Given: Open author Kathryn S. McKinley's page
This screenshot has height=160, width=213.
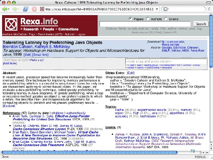Looking at the screenshot, I should tap(52, 47).
